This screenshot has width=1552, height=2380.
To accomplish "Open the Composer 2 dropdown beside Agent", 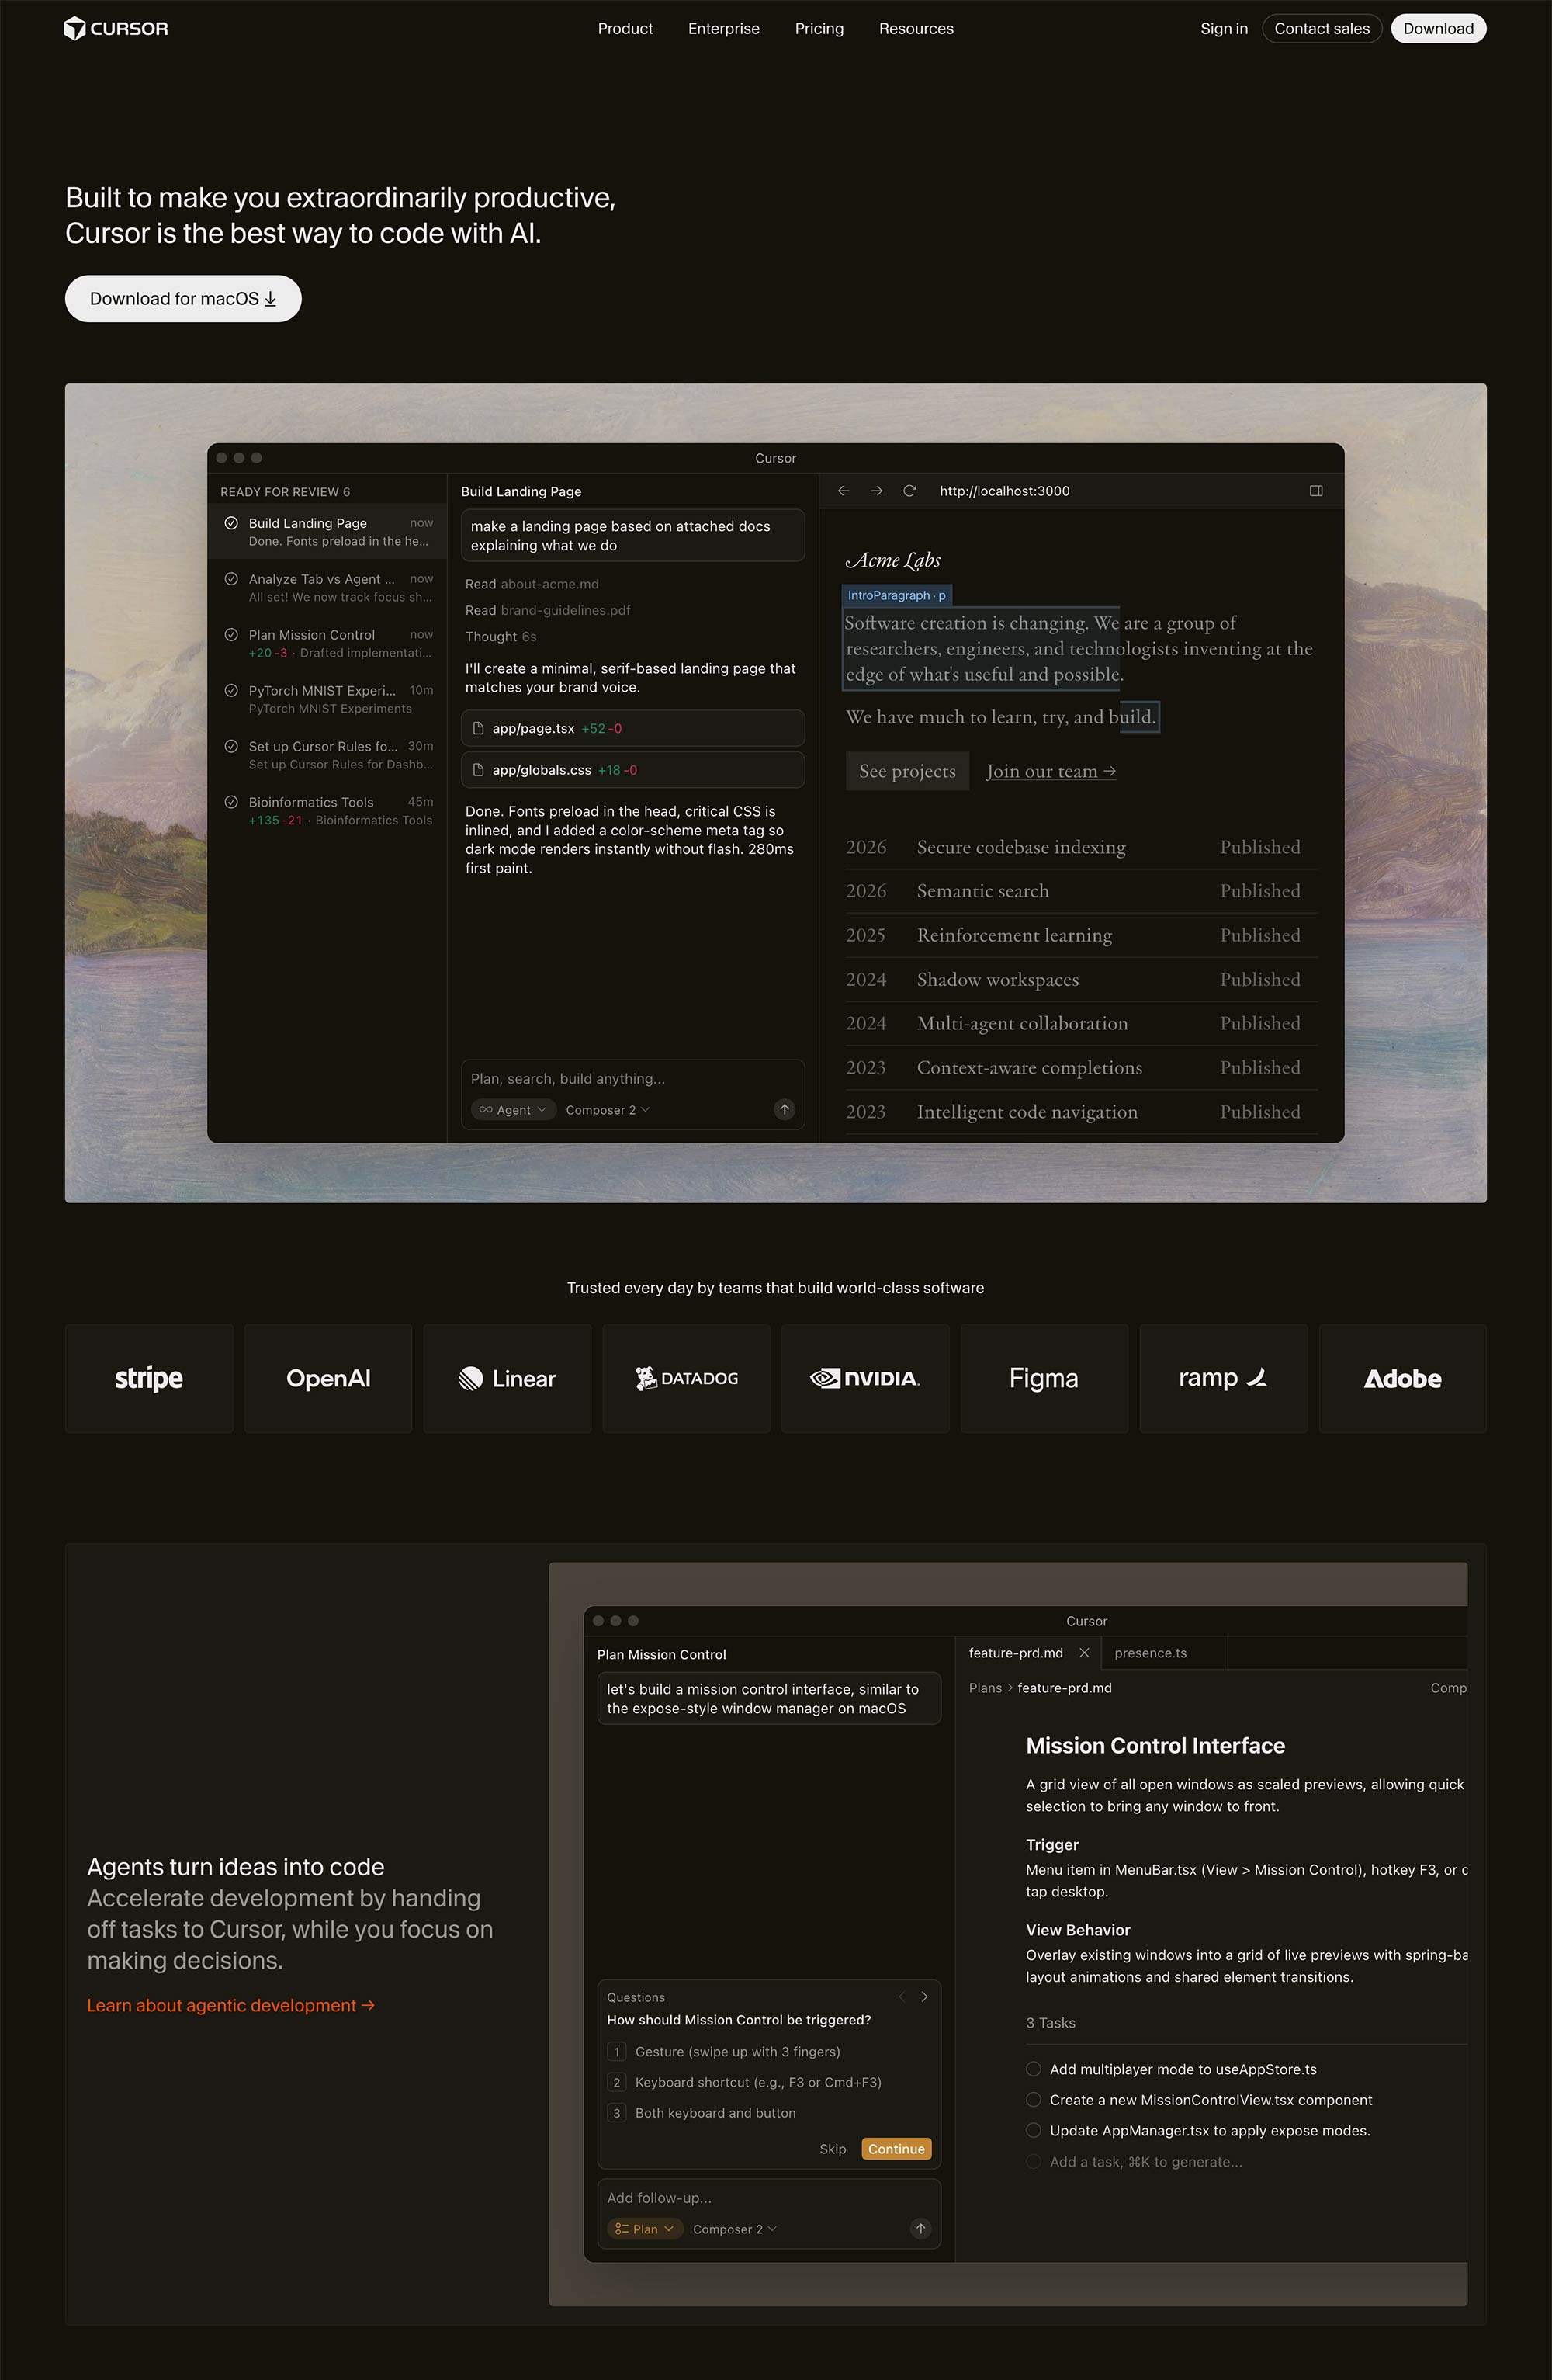I will [x=608, y=1109].
